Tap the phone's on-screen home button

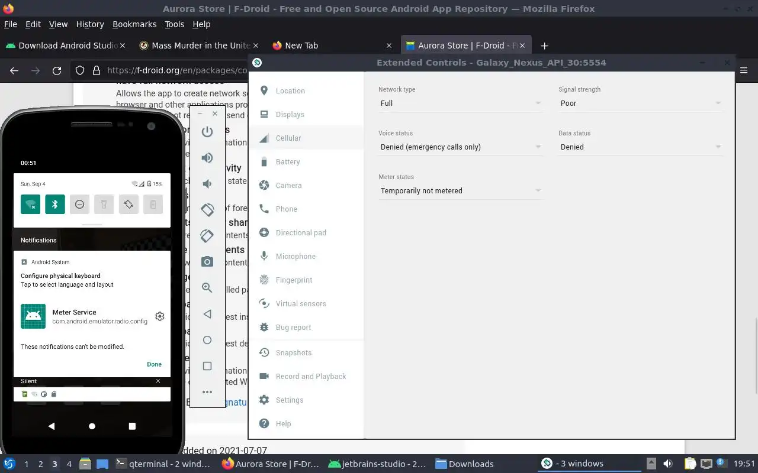(x=92, y=426)
